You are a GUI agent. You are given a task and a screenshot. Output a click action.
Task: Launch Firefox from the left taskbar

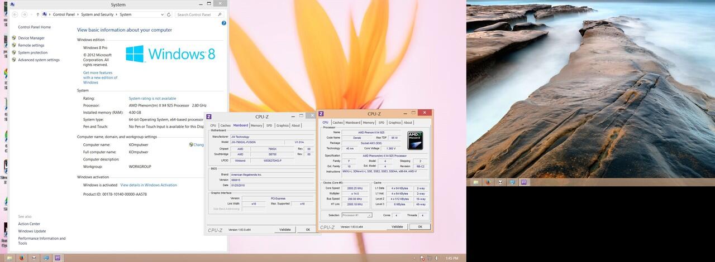click(x=21, y=258)
